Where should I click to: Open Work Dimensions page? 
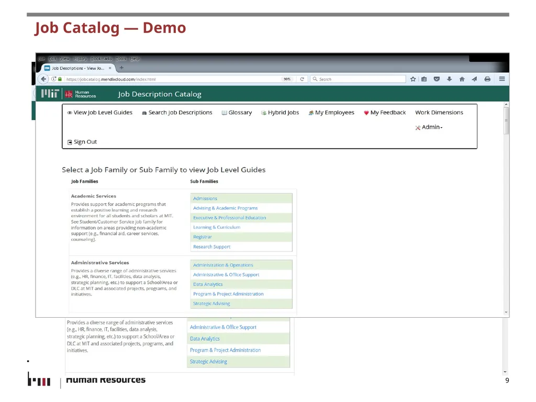click(x=439, y=113)
